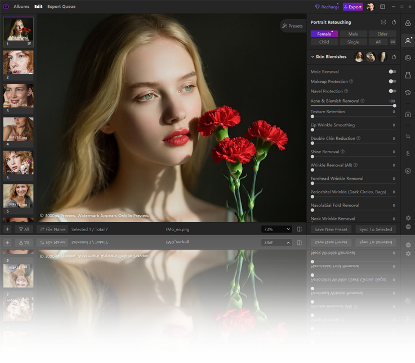The image size is (415, 363).
Task: Open help for Double Chin Reduction
Action: coord(358,138)
